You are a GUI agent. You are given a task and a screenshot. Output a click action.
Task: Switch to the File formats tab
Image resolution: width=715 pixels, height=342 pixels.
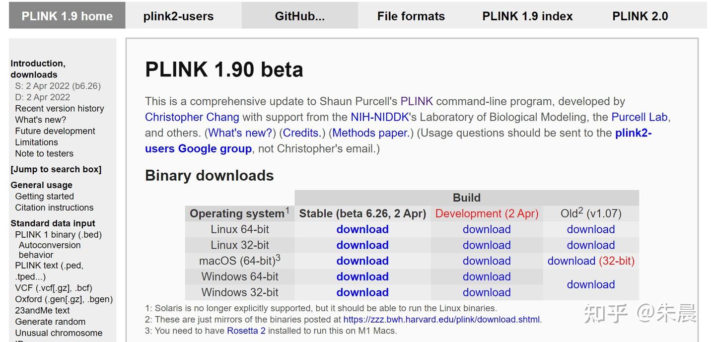411,15
